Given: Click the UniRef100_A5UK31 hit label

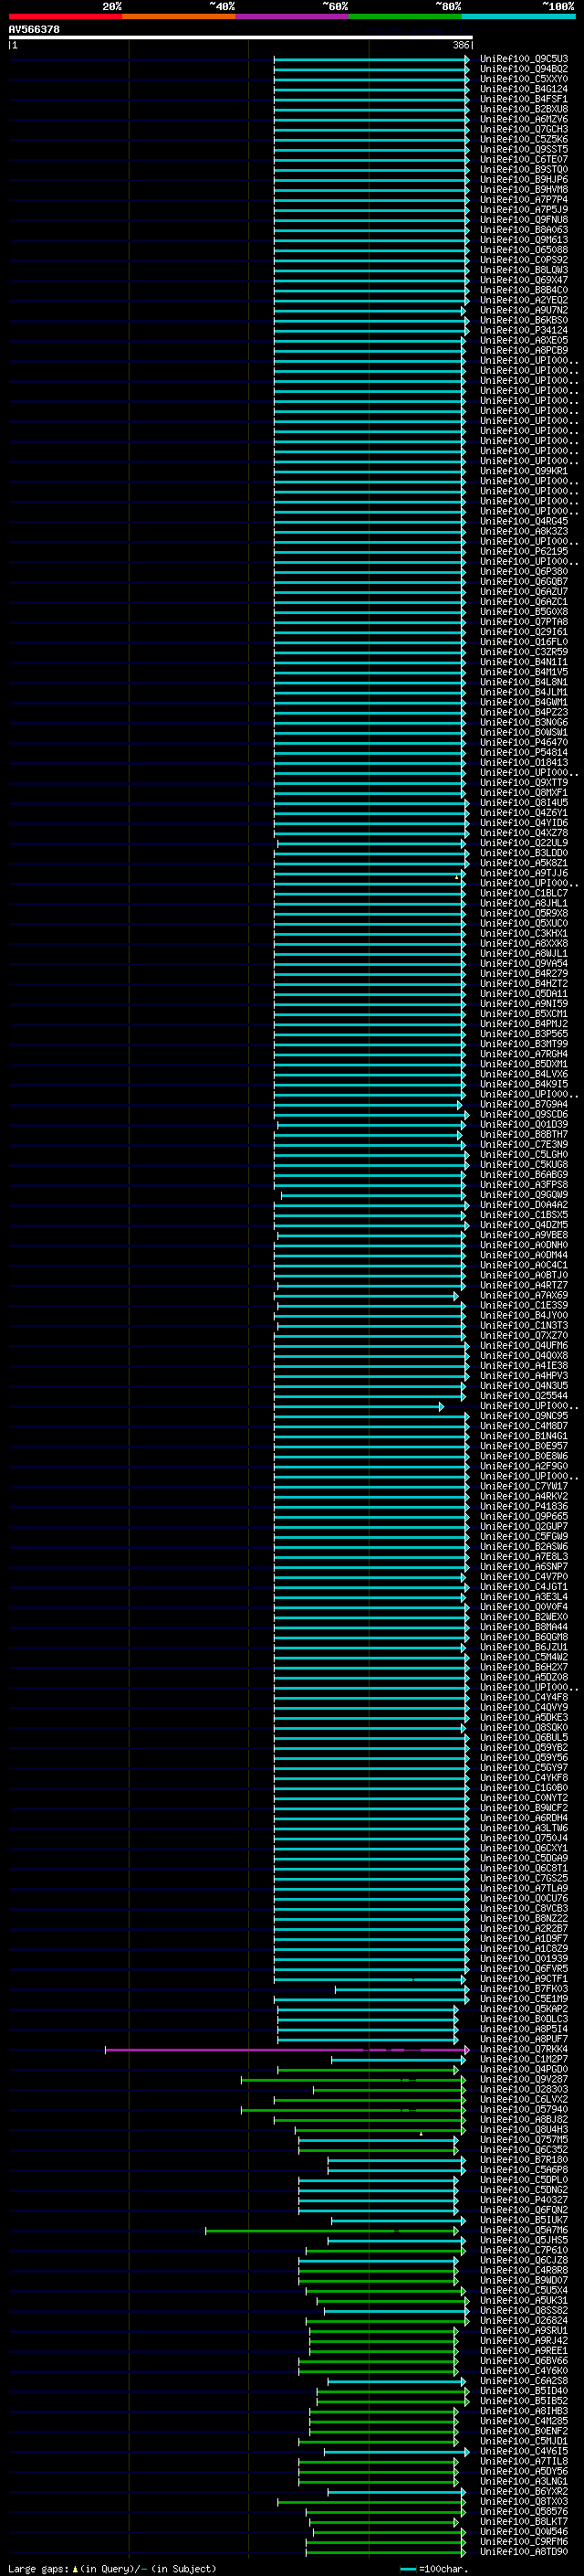Looking at the screenshot, I should pos(524,2301).
